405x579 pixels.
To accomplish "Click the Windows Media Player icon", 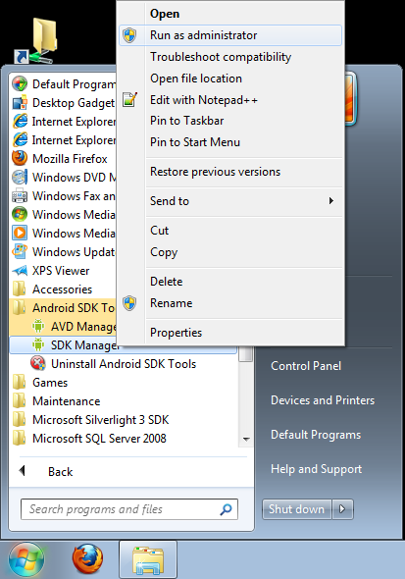I will [x=20, y=233].
